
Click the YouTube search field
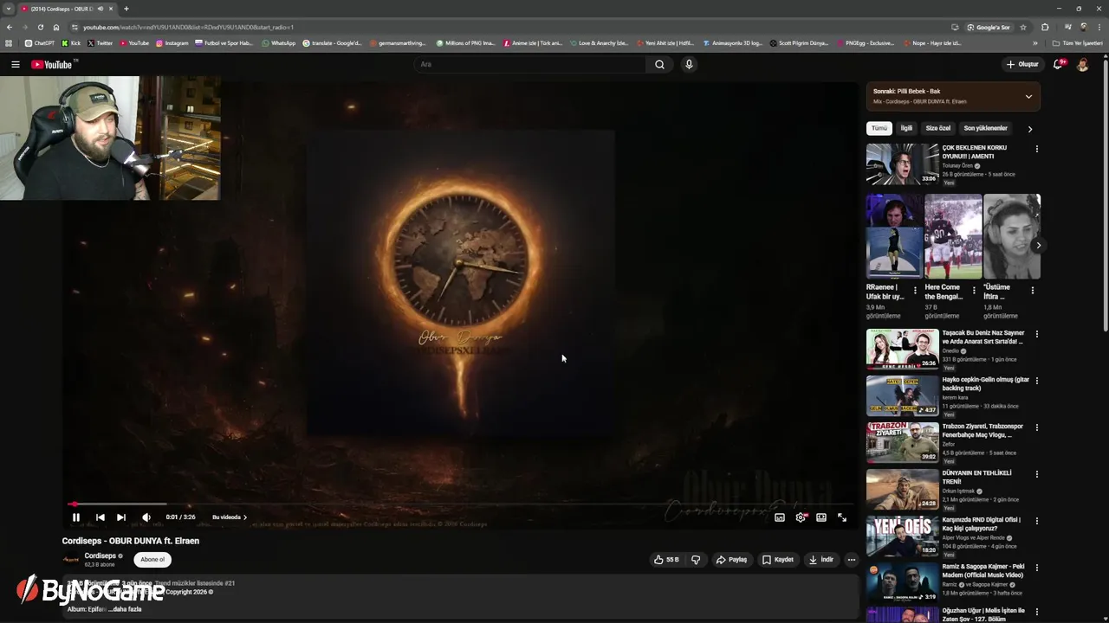click(529, 64)
